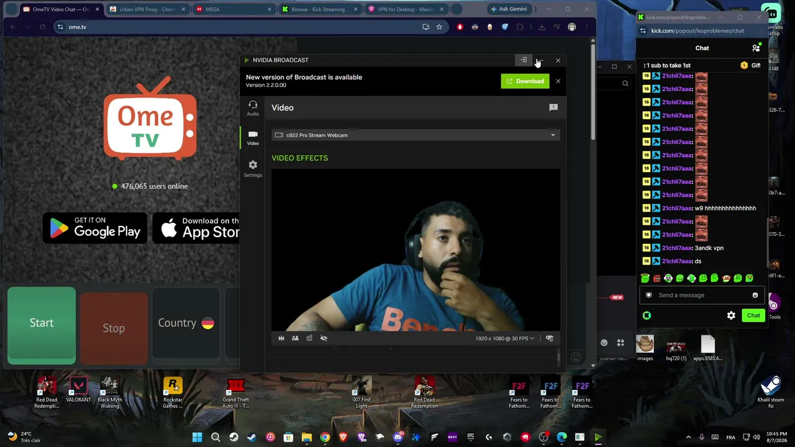Open the feedback icon next to Video heading
795x447 pixels.
tap(553, 107)
